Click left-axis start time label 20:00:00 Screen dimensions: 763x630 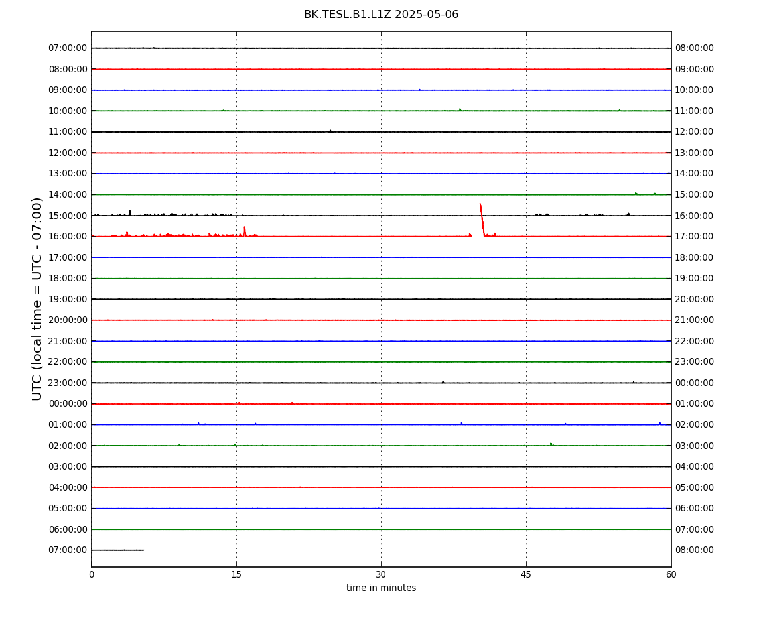pyautogui.click(x=68, y=320)
